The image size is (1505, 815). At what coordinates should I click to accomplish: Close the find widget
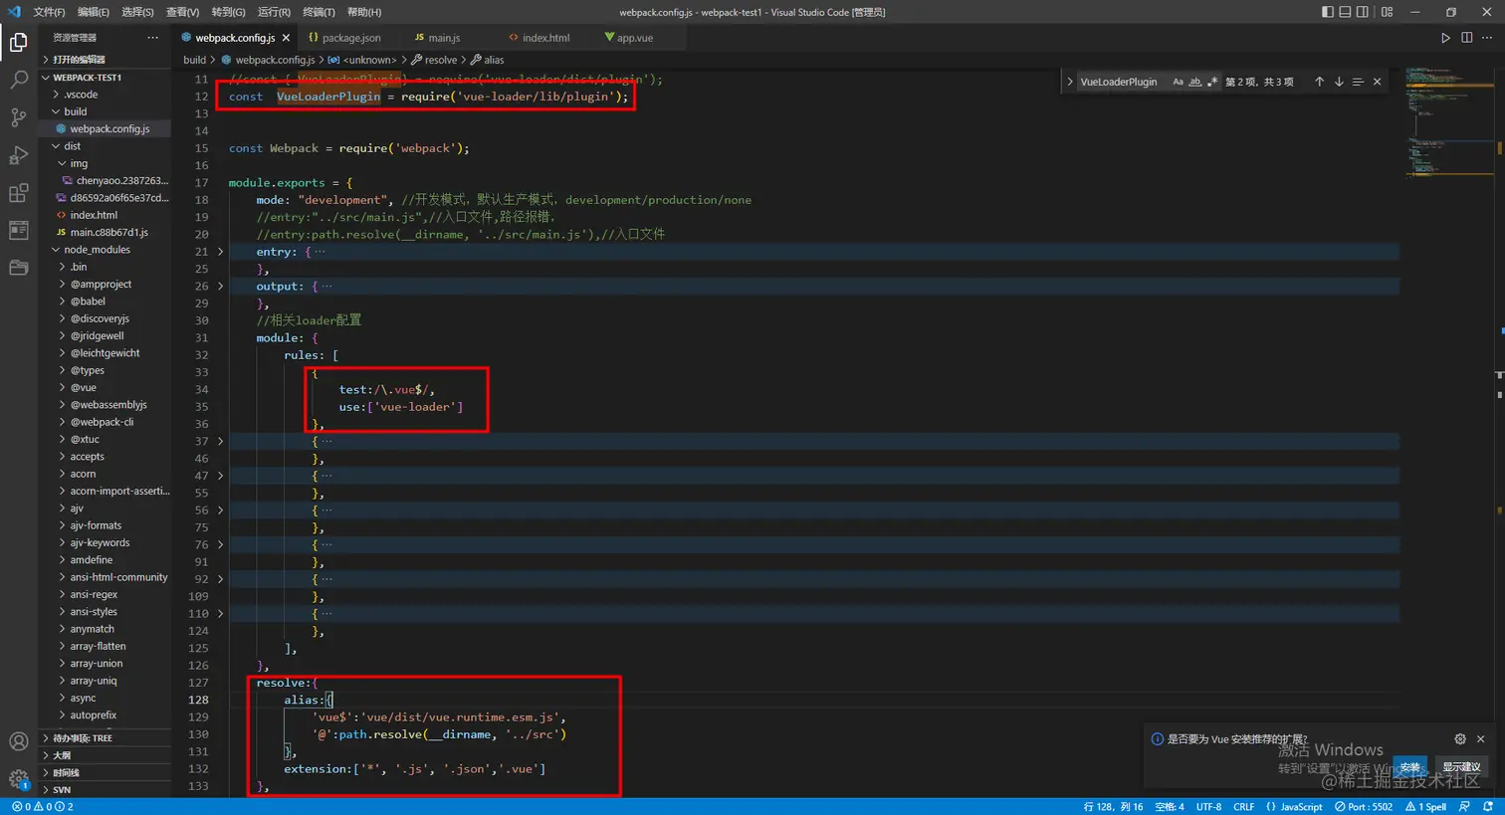click(x=1378, y=82)
